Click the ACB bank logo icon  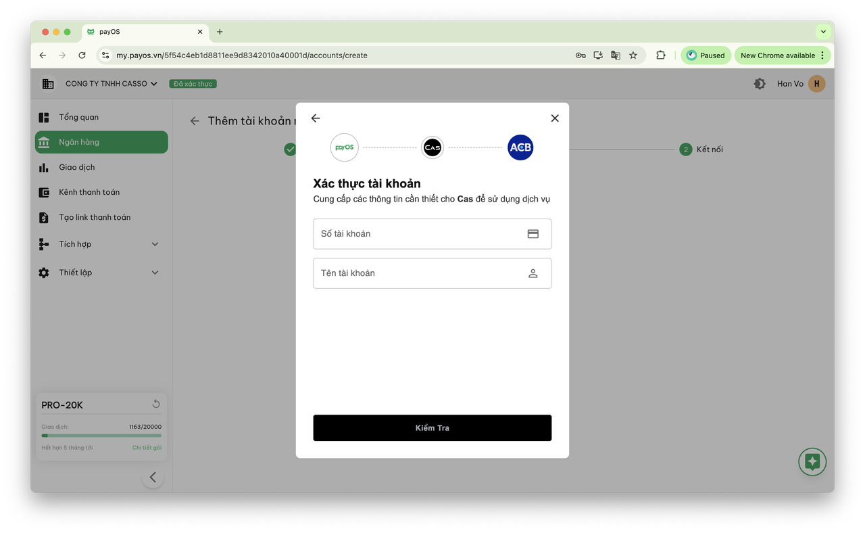tap(520, 147)
